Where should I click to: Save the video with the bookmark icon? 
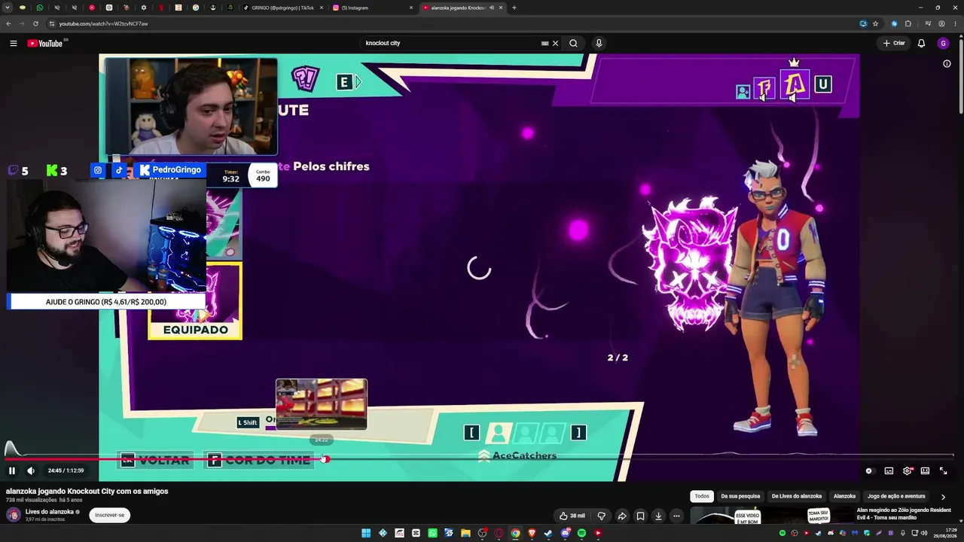coord(640,516)
